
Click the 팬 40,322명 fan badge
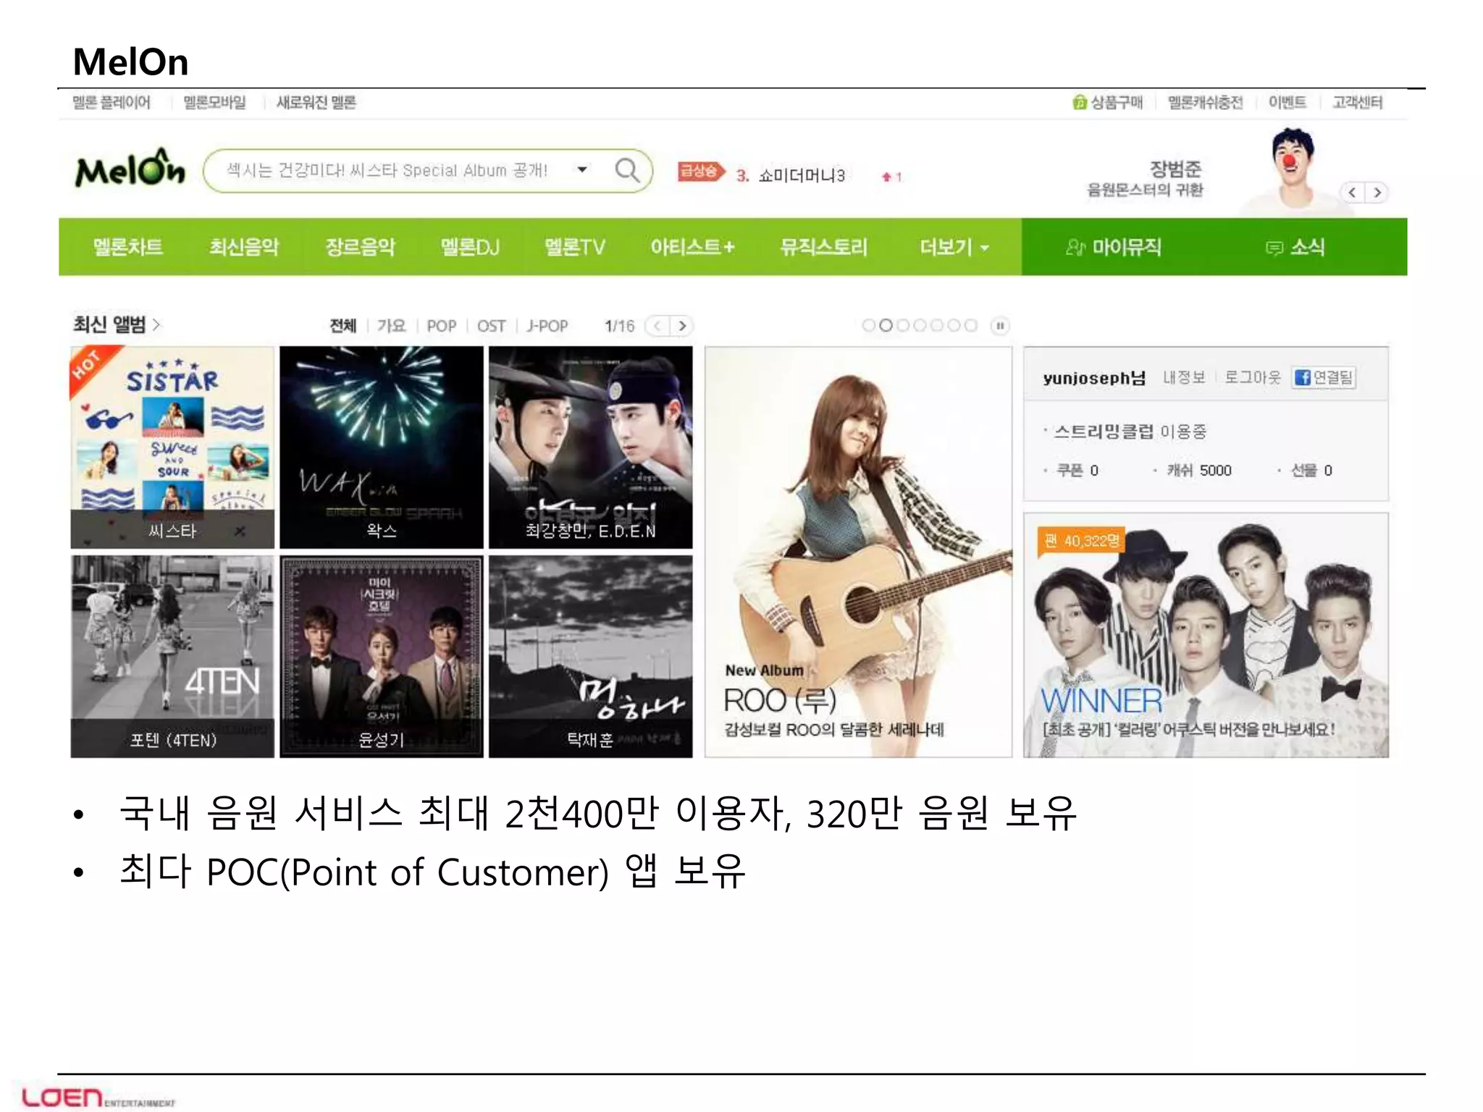pos(1081,540)
